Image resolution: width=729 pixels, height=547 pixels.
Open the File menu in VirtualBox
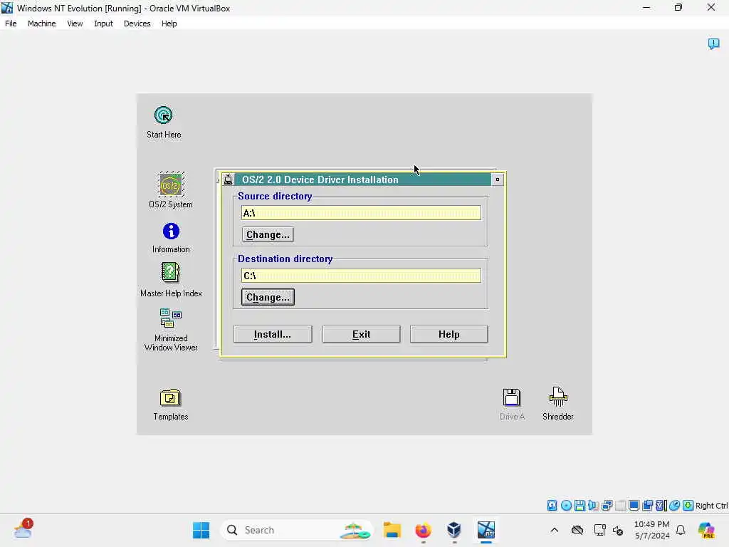pos(11,24)
